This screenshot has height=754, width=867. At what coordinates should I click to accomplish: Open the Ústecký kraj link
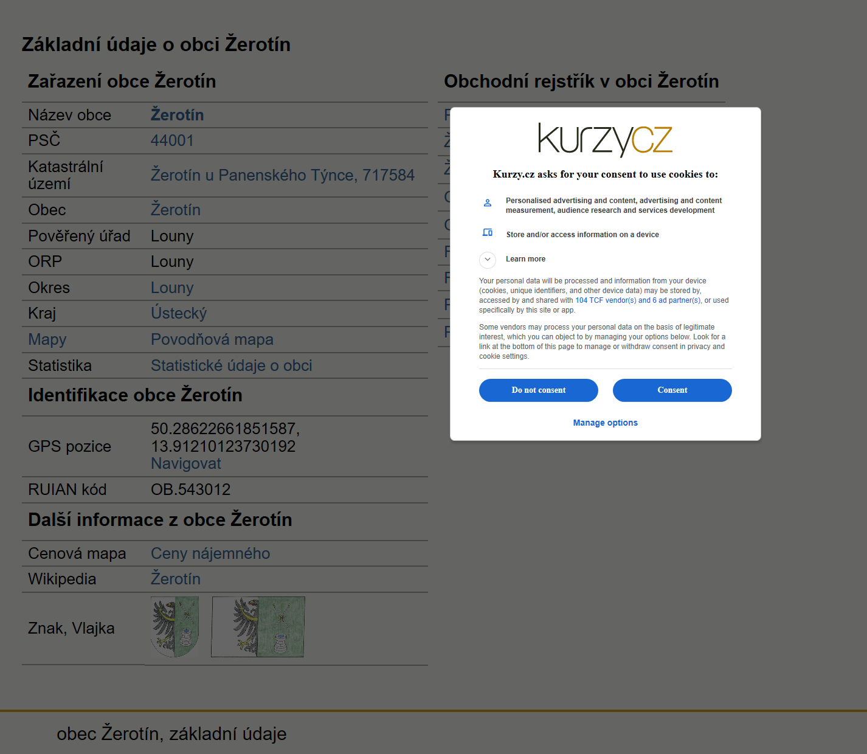tap(179, 313)
